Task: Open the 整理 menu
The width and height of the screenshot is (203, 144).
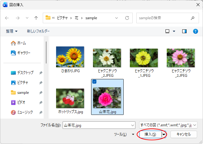Action: coord(11,31)
